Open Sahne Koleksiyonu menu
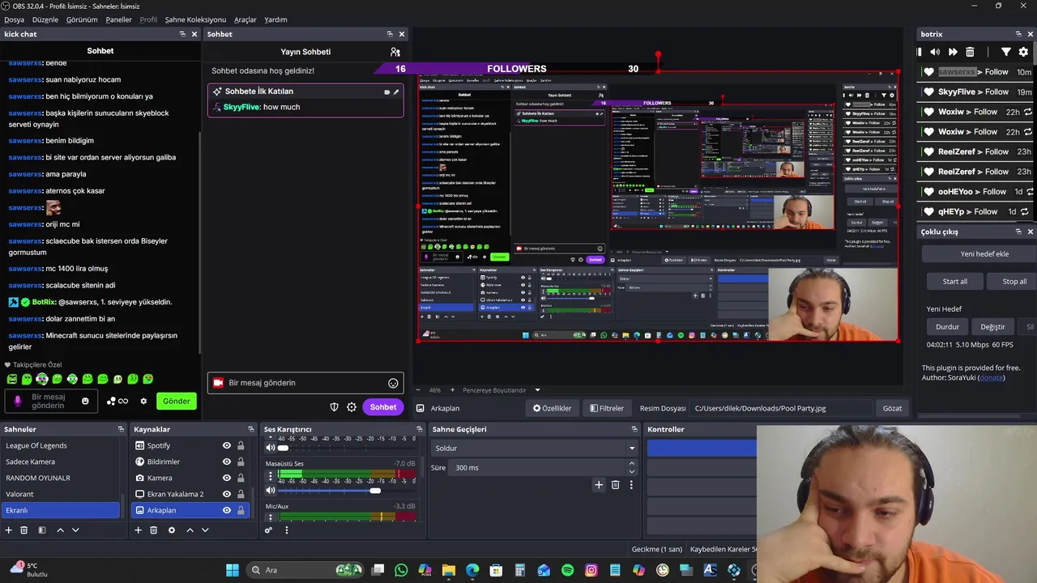This screenshot has width=1037, height=583. (195, 19)
